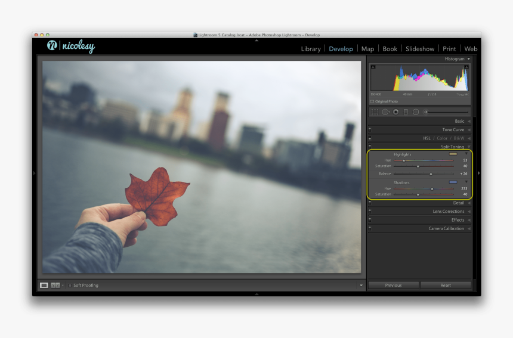Select the Radial Filter tool
Image resolution: width=513 pixels, height=338 pixels.
pyautogui.click(x=416, y=112)
